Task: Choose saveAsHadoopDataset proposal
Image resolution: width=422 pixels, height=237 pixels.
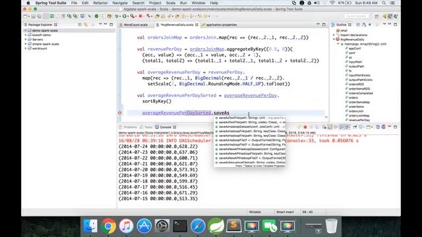Action: pyautogui.click(x=250, y=127)
